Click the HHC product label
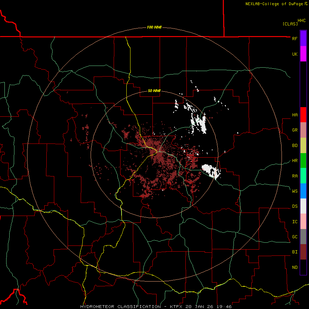Viewport: 309px width, 309px height. coord(301,21)
